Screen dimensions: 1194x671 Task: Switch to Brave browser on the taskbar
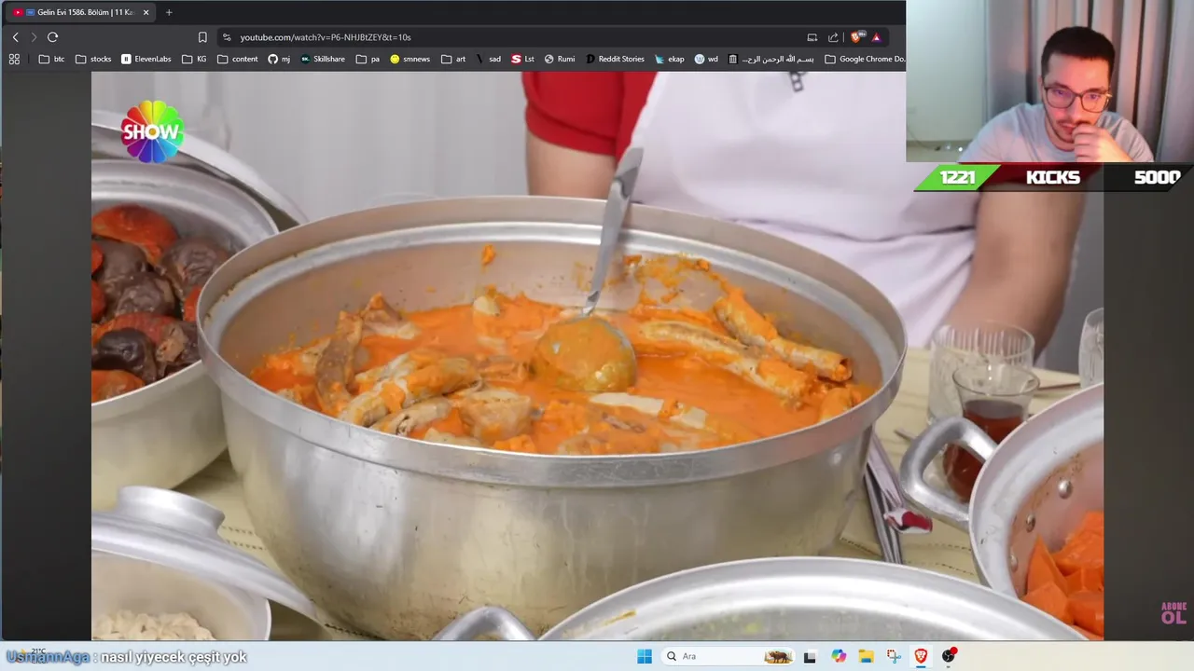coord(921,656)
